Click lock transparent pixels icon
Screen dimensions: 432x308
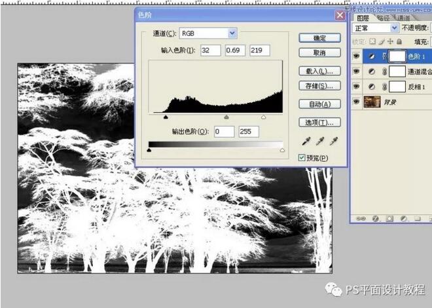tap(372, 42)
